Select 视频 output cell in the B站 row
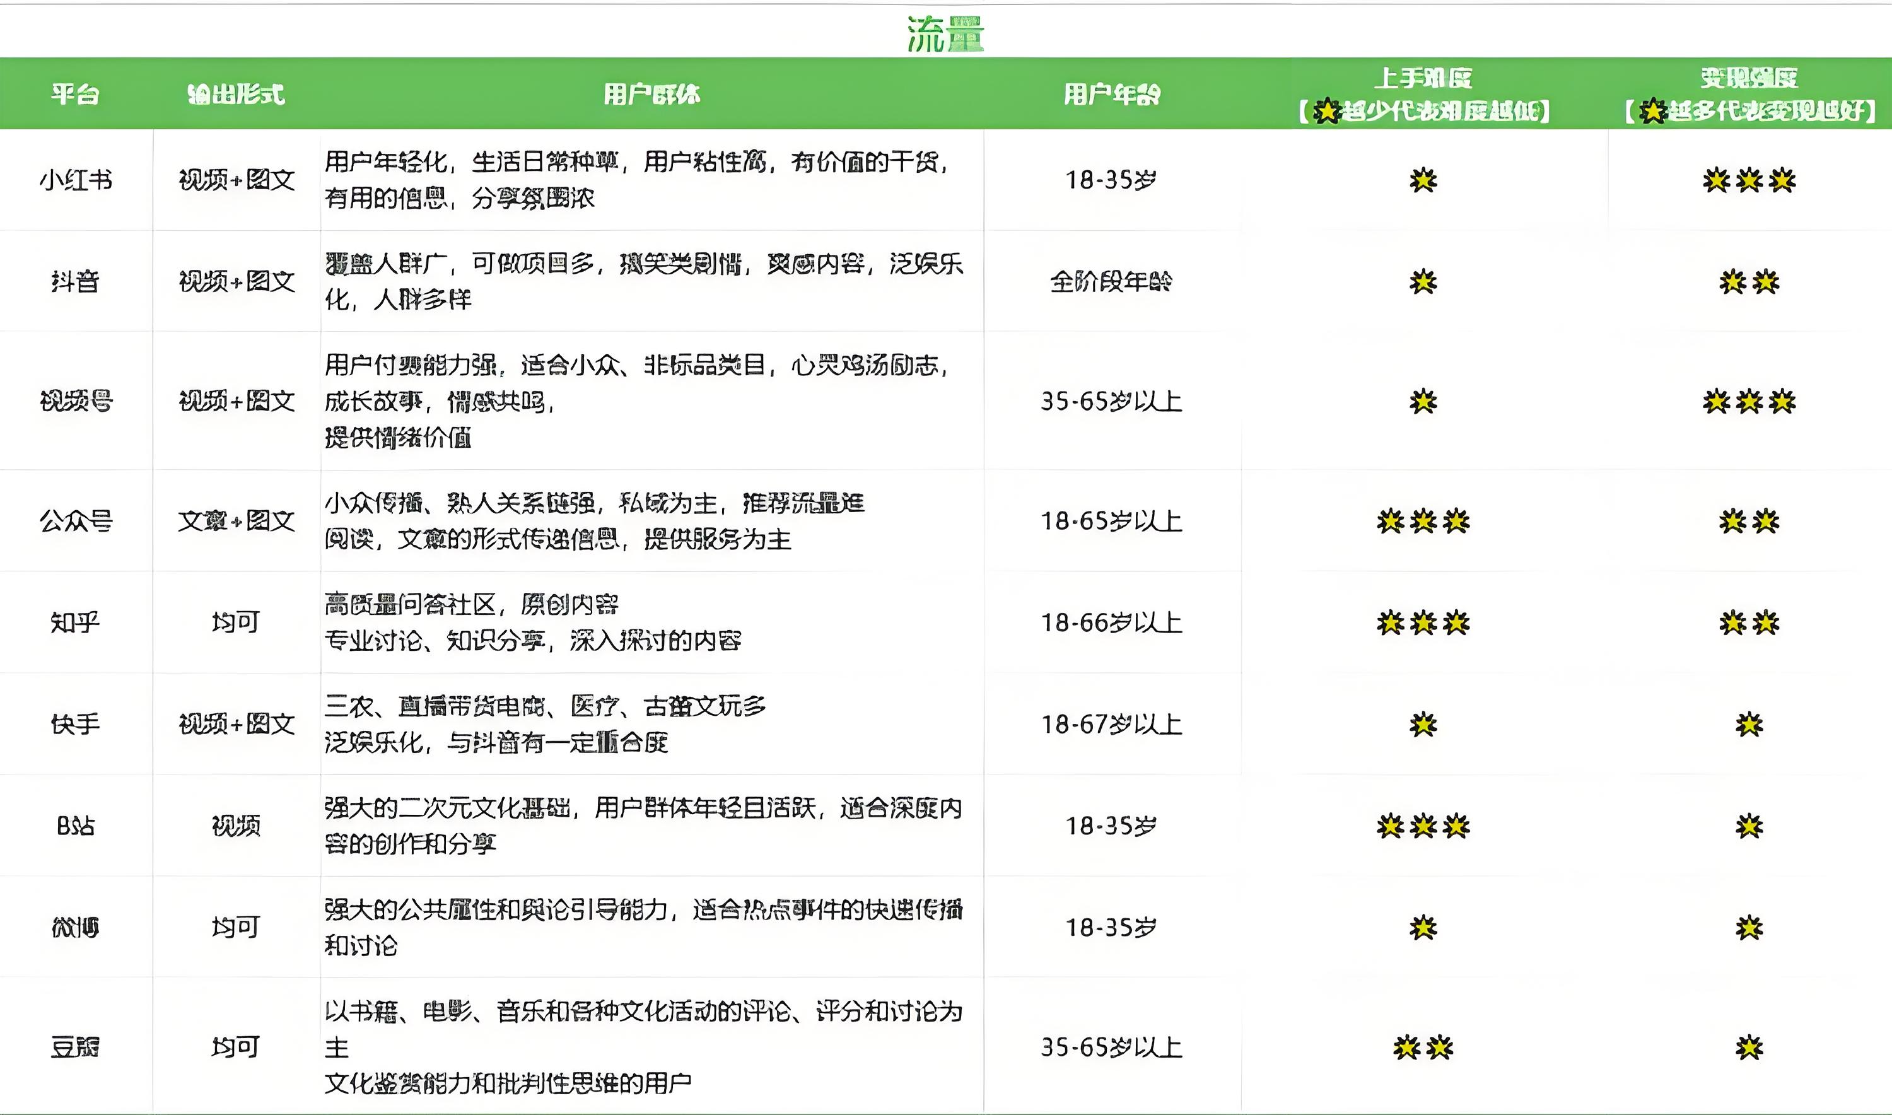Screen dimensions: 1892x1115 tap(236, 826)
